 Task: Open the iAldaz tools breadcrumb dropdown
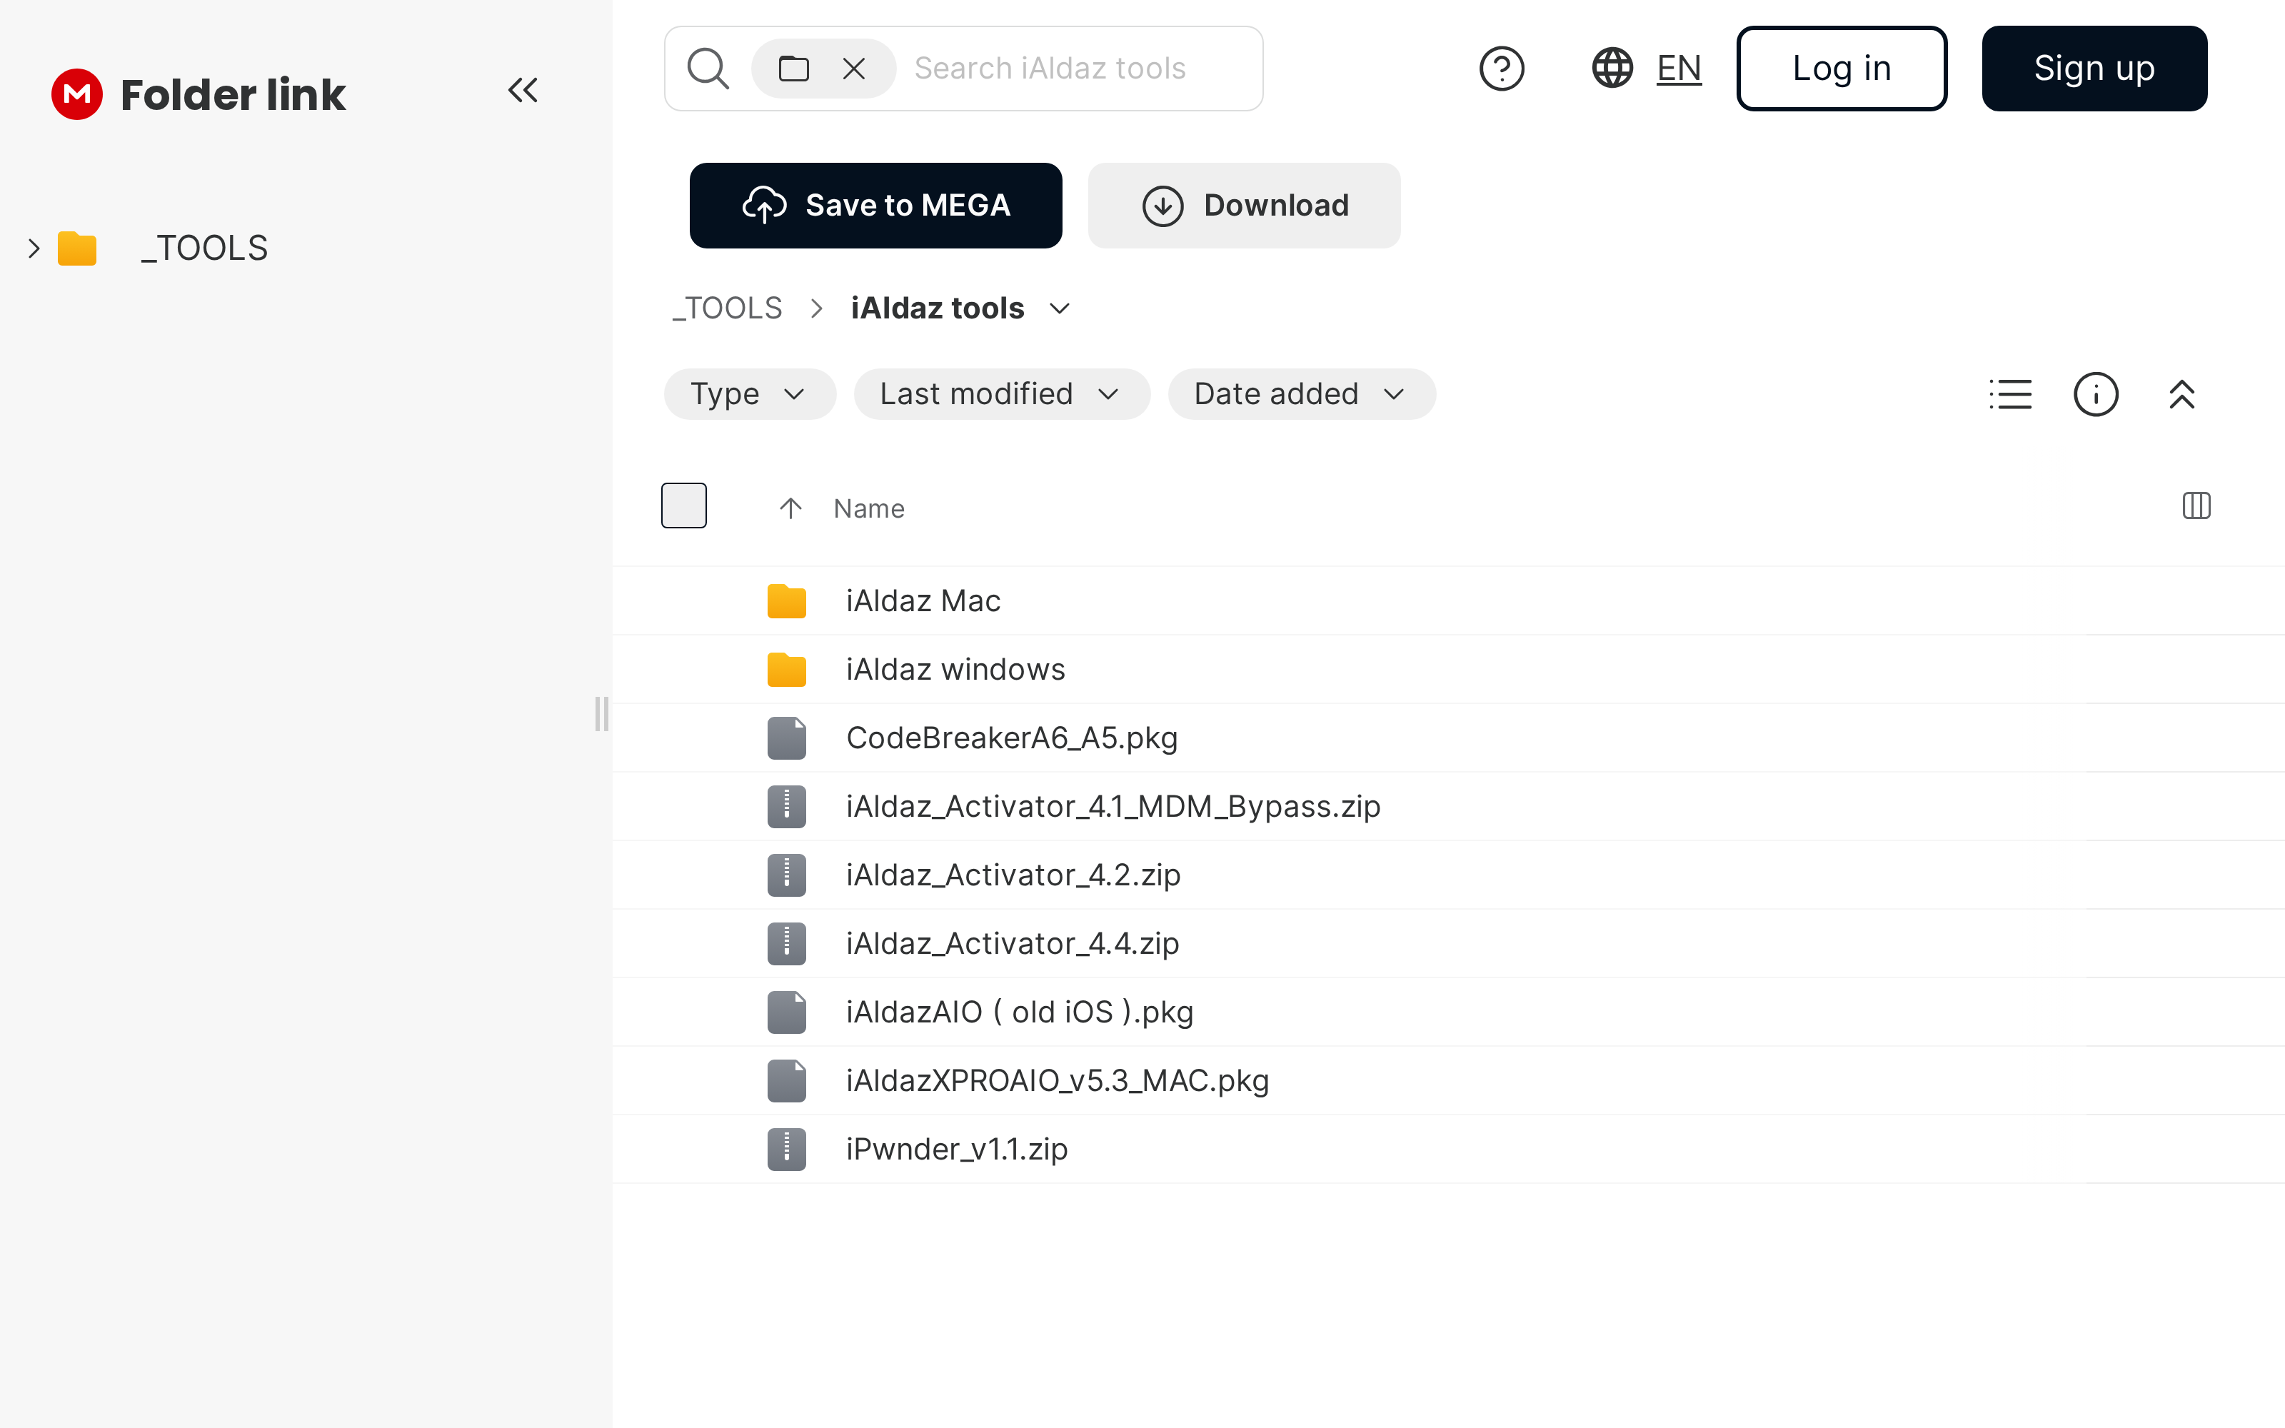click(1060, 309)
